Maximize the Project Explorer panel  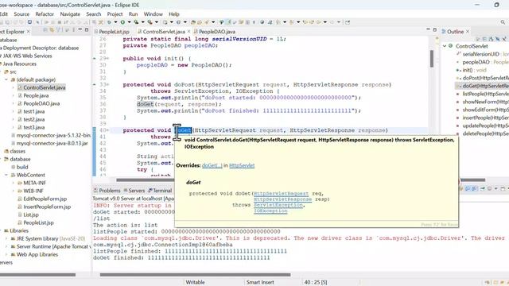click(87, 30)
